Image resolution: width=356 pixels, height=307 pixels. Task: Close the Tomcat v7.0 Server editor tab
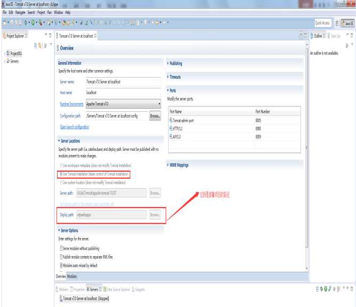click(95, 36)
